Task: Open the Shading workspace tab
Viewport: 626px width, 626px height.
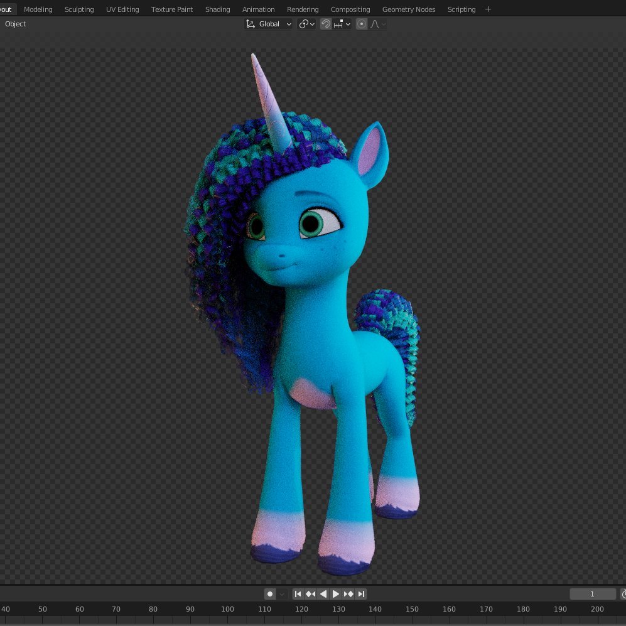Action: point(218,9)
